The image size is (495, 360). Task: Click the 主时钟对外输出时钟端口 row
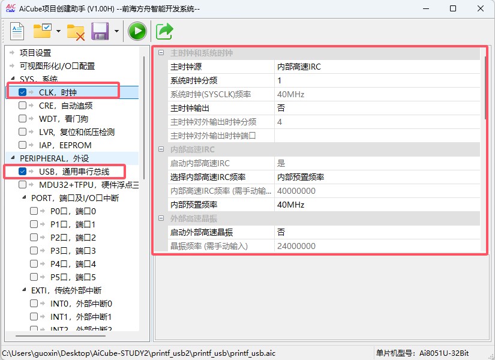[324, 136]
